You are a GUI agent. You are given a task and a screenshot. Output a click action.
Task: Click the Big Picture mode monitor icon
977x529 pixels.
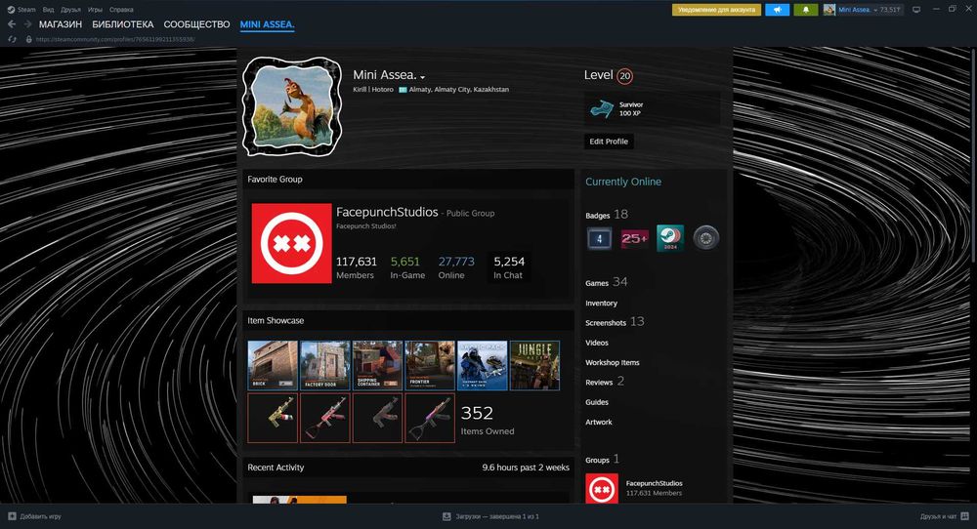916,10
